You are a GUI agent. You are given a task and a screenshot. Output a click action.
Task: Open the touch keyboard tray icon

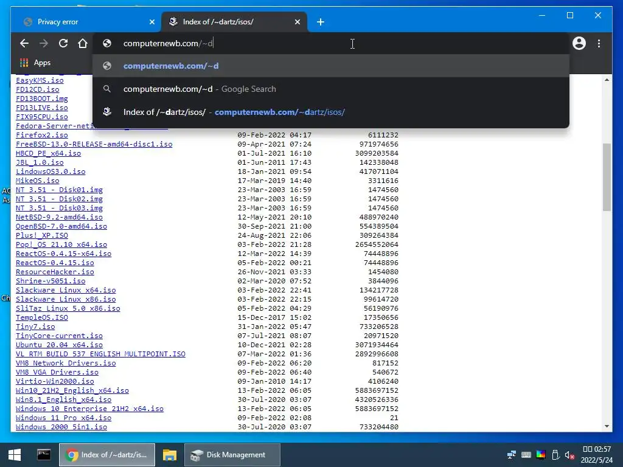(x=526, y=455)
